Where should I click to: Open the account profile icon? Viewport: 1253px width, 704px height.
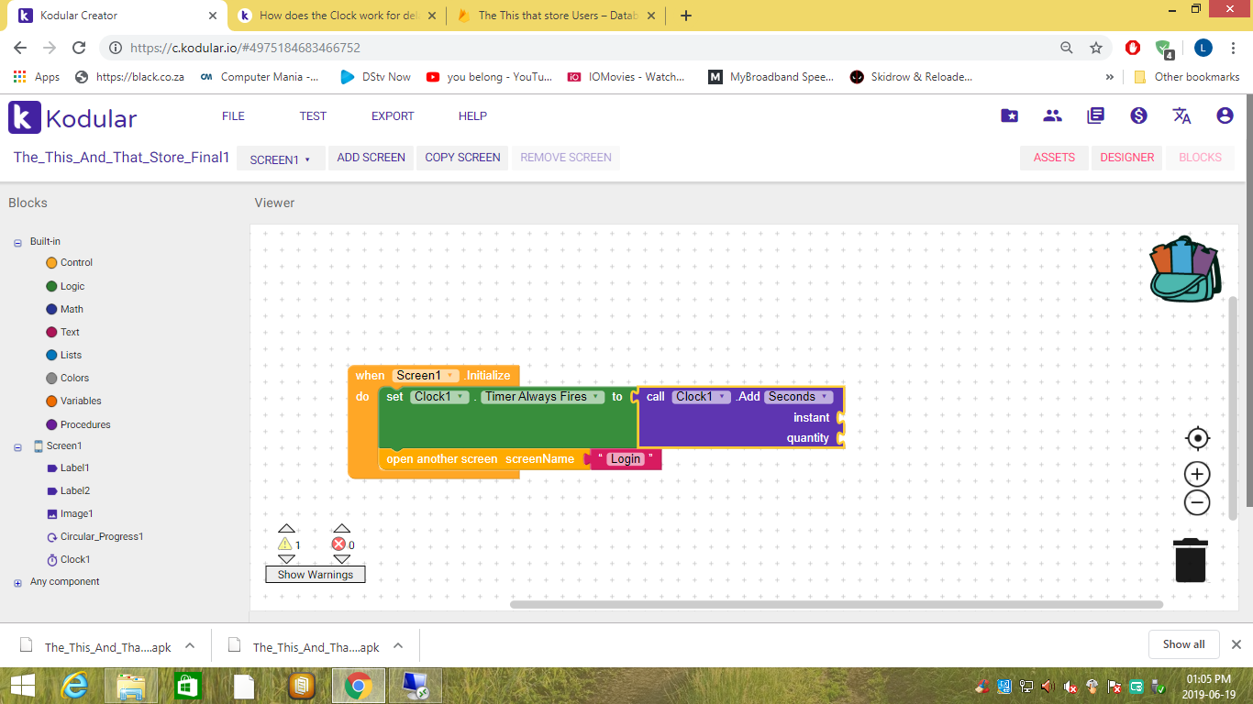[x=1225, y=115]
